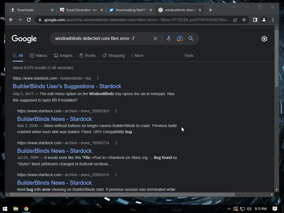
Task: Search by image with camera icon
Action: click(x=180, y=39)
